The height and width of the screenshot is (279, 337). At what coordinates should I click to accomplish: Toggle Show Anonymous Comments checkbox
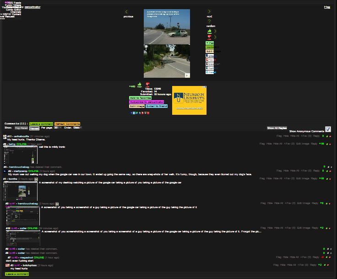(328, 129)
